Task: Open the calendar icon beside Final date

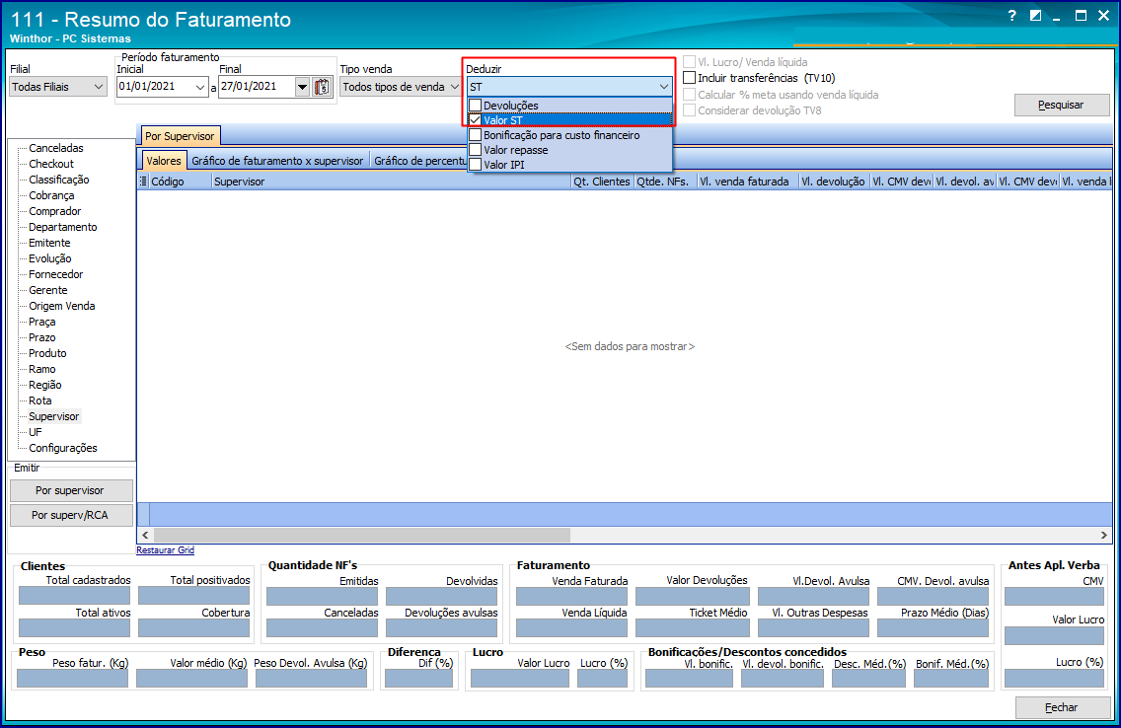Action: pyautogui.click(x=323, y=87)
